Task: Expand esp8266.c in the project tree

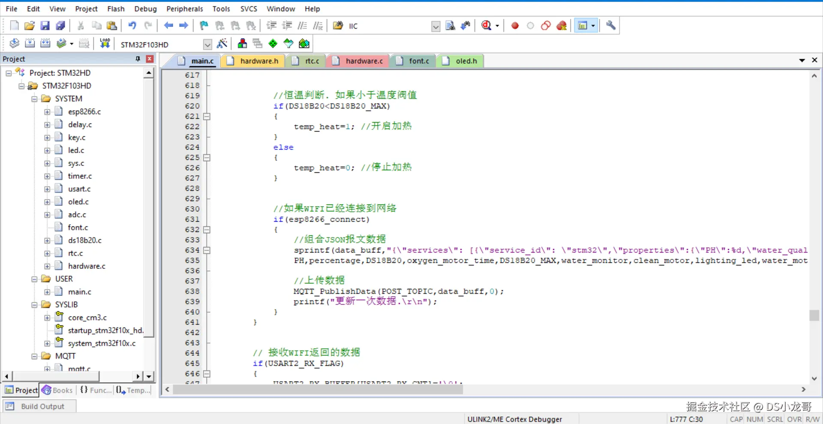Action: (x=47, y=111)
